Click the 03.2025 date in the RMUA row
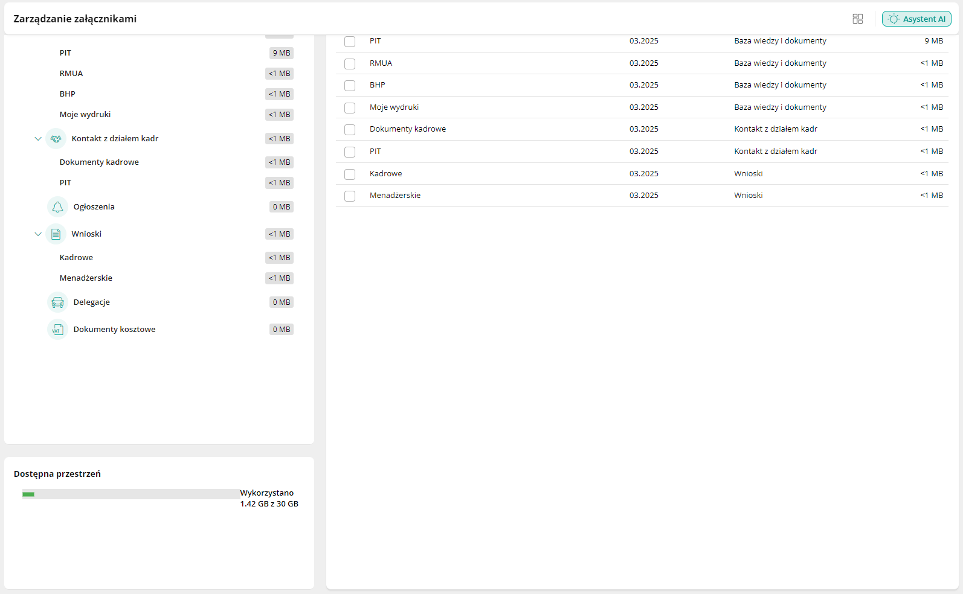 [x=644, y=63]
